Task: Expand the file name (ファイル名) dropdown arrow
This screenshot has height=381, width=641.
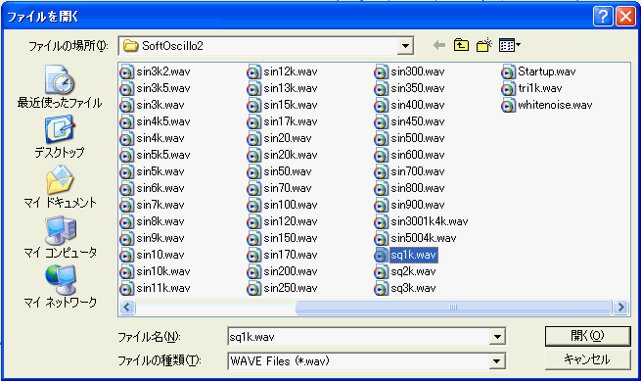Action: click(497, 337)
